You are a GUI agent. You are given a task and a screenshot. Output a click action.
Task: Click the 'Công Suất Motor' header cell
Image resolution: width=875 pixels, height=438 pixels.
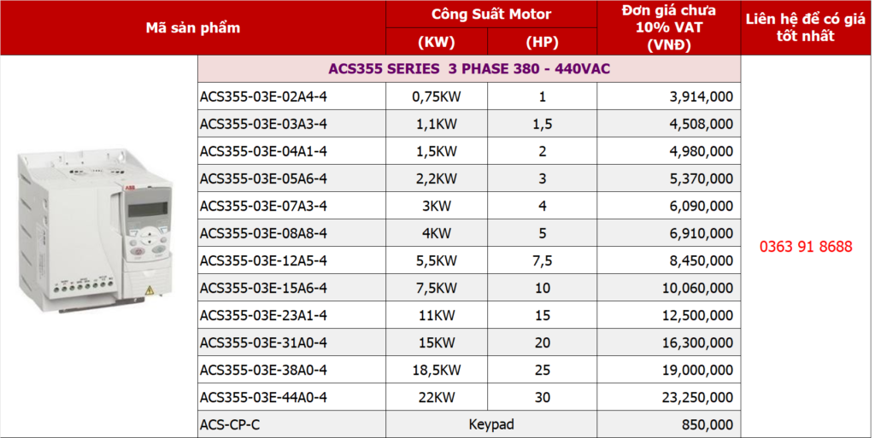pyautogui.click(x=490, y=15)
